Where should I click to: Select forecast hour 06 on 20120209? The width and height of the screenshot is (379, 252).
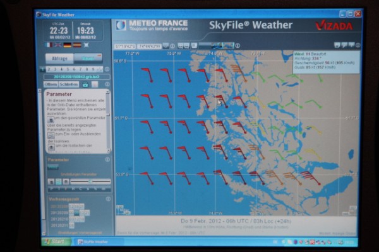coord(76,213)
